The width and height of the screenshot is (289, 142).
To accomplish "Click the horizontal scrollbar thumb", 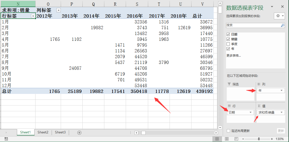I will (x=143, y=133).
